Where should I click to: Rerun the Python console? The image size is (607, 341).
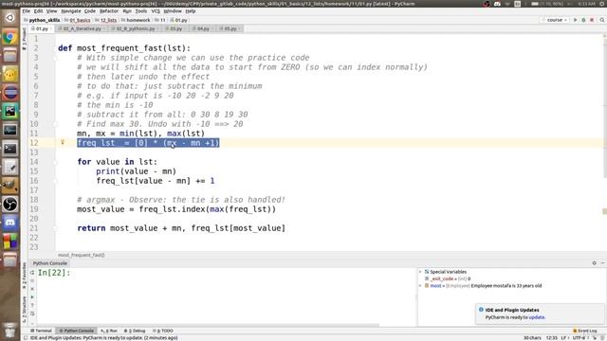click(x=32, y=273)
